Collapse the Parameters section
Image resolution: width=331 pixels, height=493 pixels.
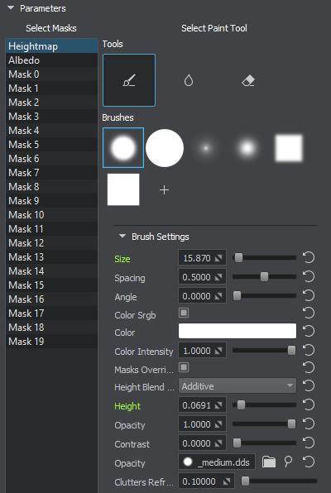click(11, 8)
